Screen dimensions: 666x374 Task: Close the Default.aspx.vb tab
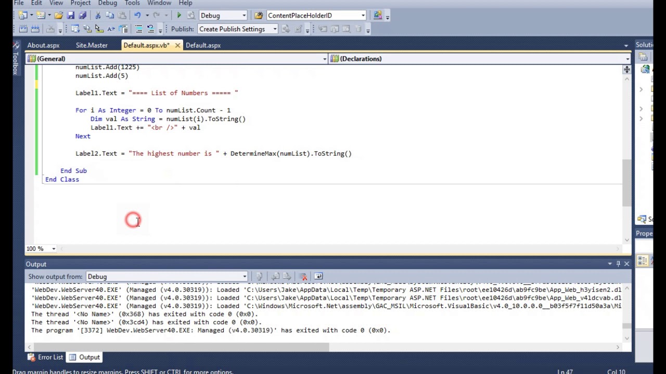click(177, 45)
